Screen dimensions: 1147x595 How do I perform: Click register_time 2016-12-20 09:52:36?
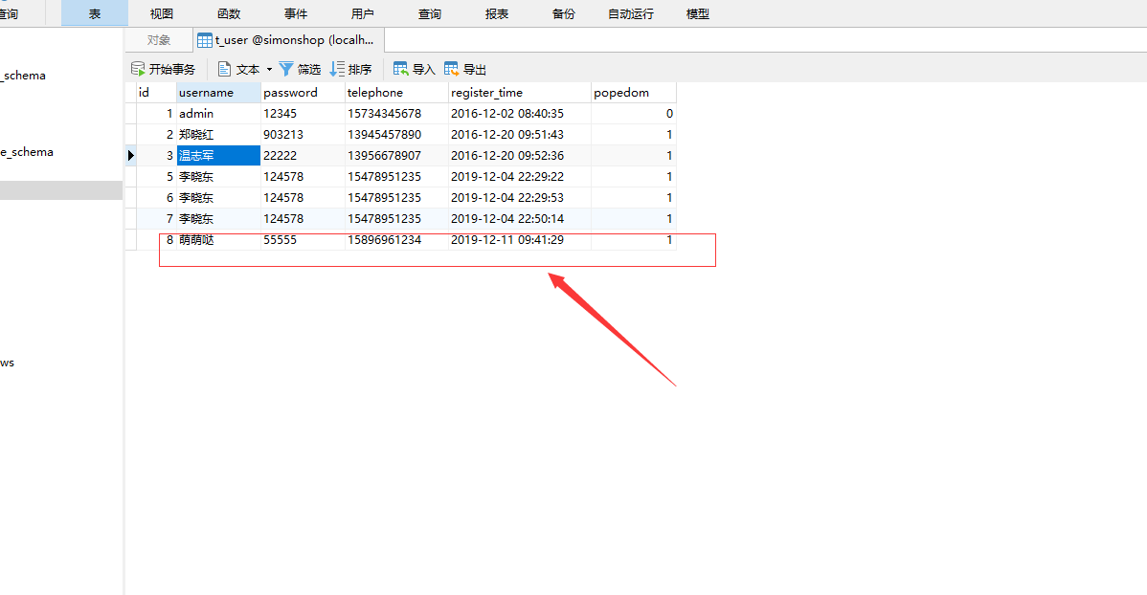point(519,156)
